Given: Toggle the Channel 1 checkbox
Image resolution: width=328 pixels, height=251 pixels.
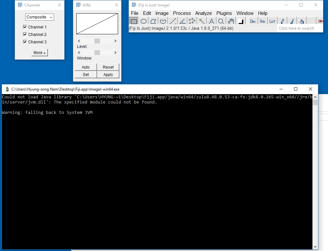Looking at the screenshot, I should (25, 27).
